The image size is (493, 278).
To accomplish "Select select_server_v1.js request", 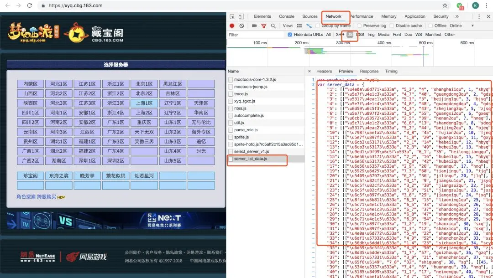I will coord(266,152).
